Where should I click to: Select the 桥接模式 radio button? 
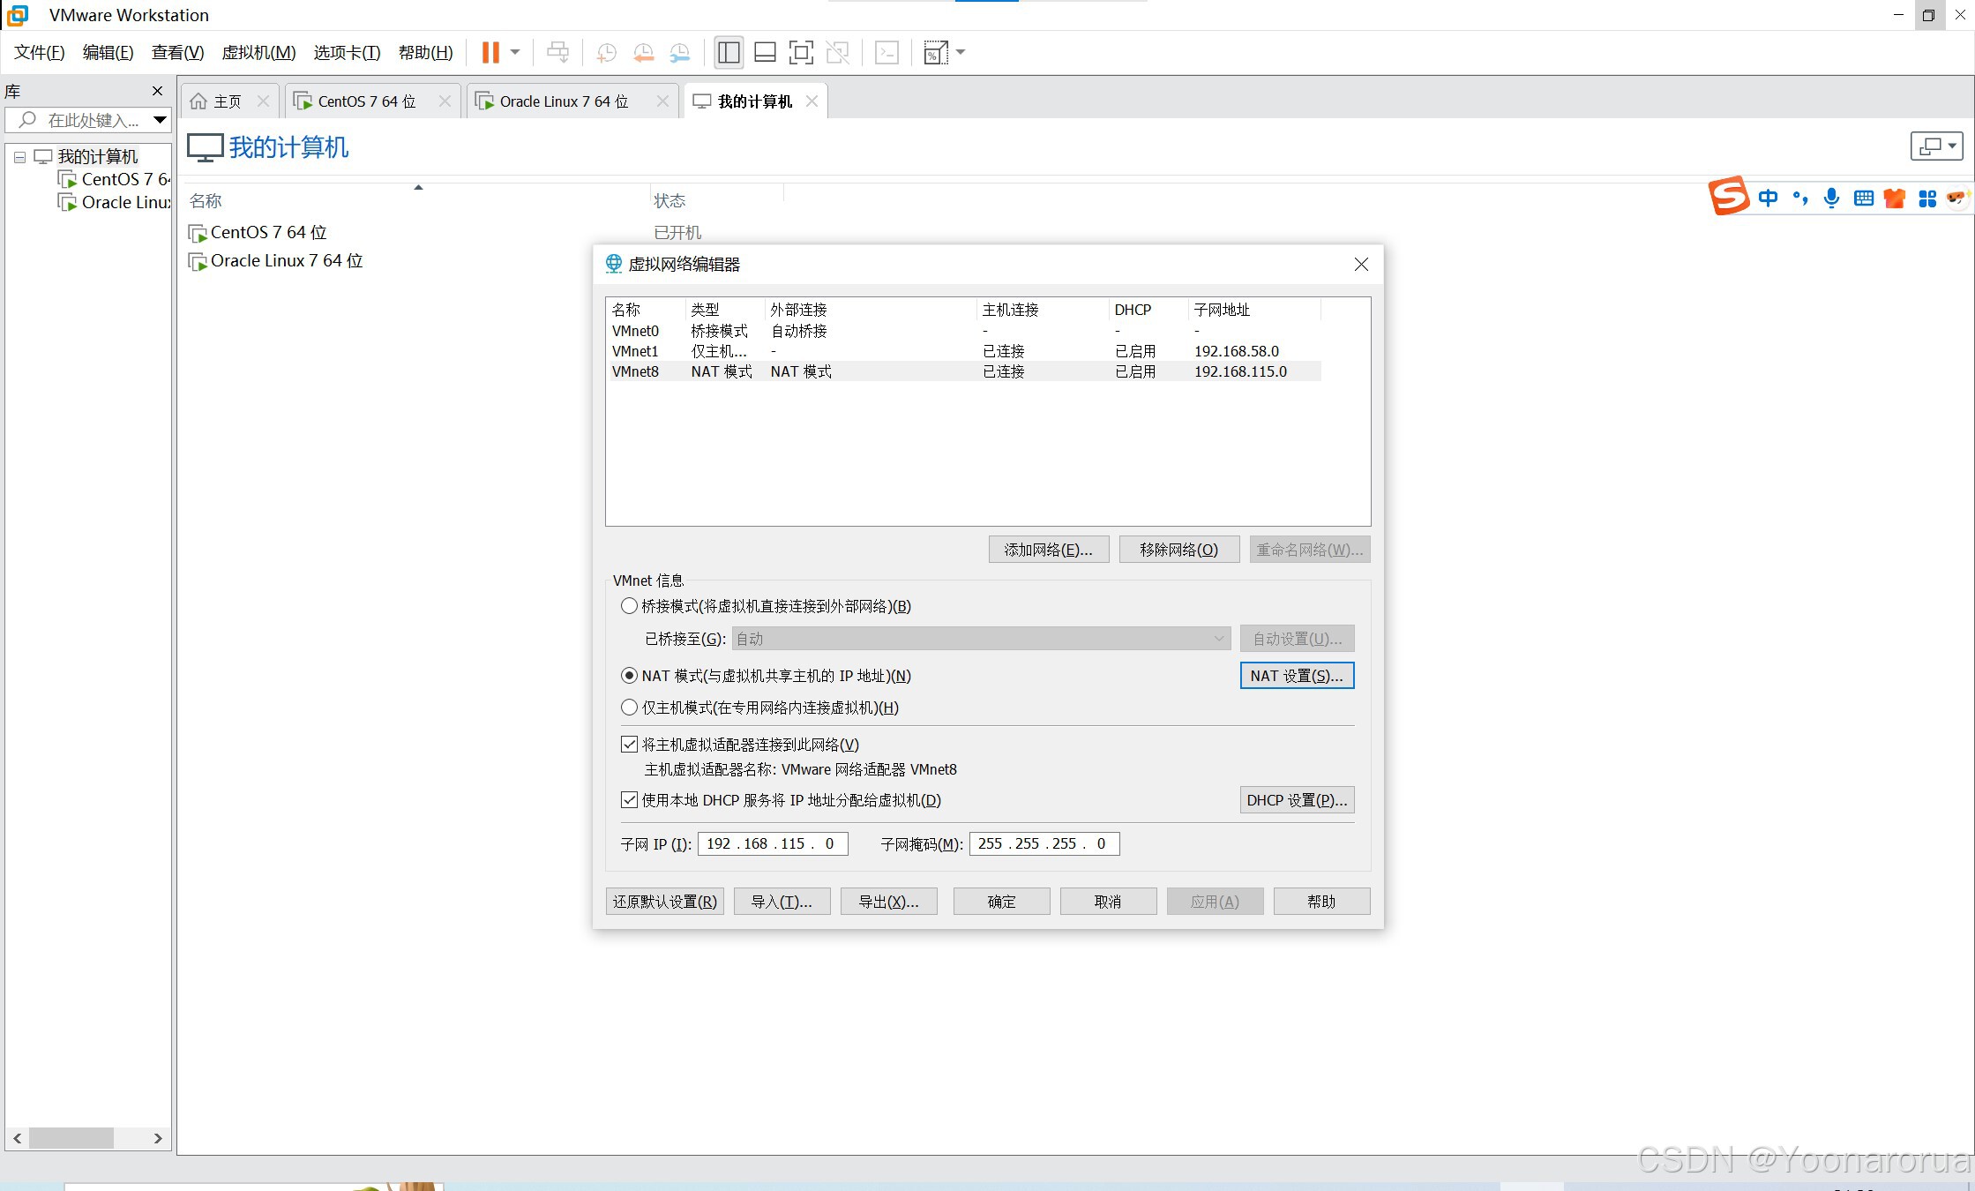(629, 606)
